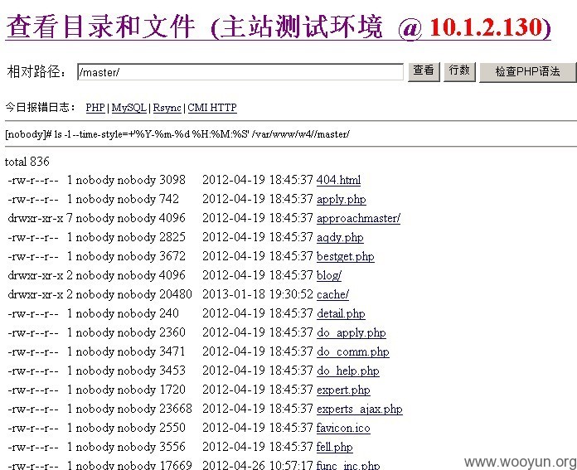Open the apply.php file link

pos(341,199)
